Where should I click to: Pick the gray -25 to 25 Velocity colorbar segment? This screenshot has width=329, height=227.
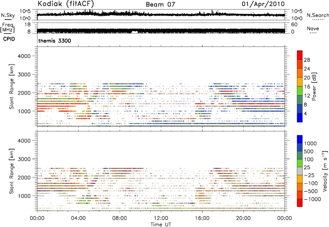(300, 171)
